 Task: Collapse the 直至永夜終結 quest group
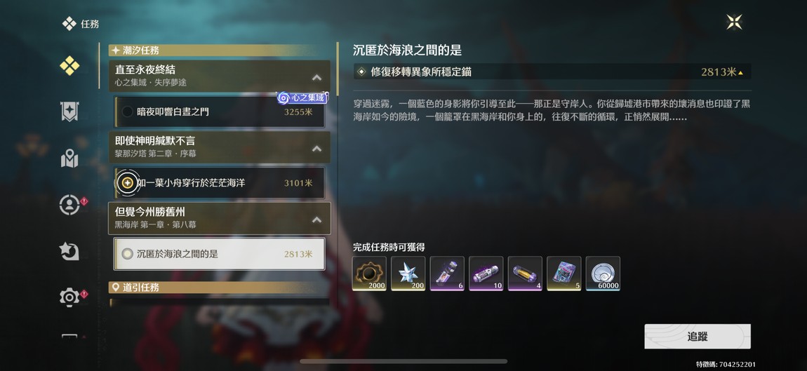pos(317,78)
